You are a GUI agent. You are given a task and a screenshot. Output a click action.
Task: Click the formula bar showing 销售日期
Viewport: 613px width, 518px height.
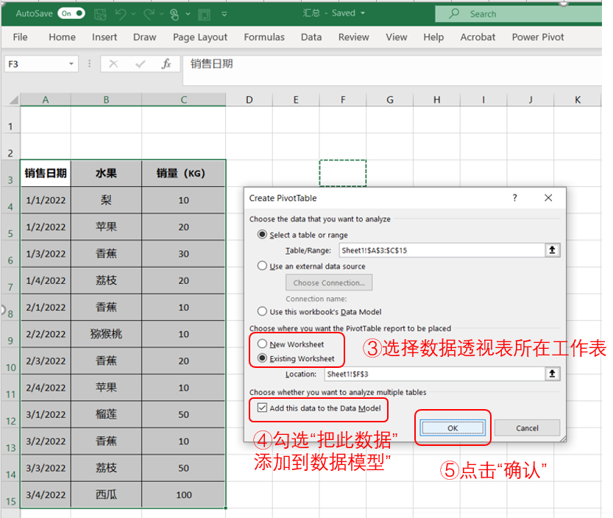point(392,70)
